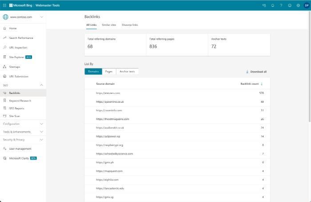Click the smiley feedback icon

click(x=290, y=5)
